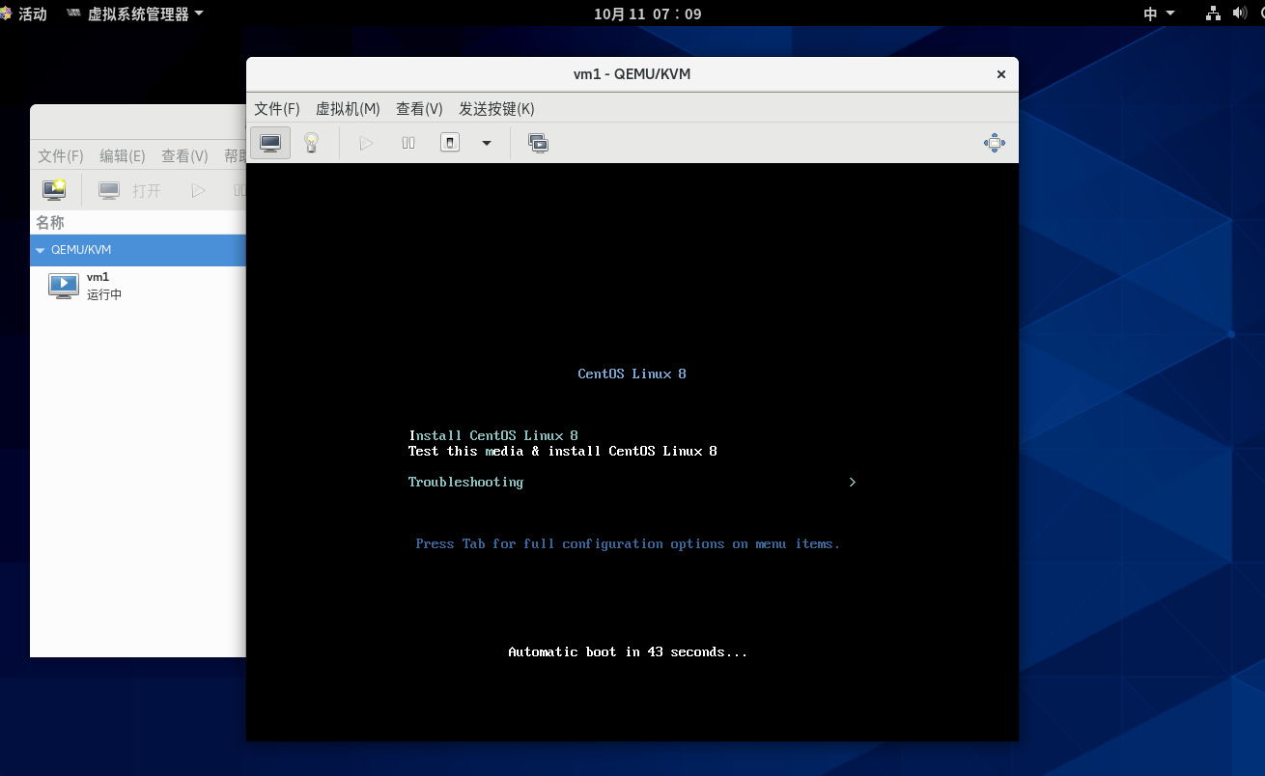Select Install CentOS Linux 8 boot entry
This screenshot has height=776, width=1265.
(x=493, y=435)
